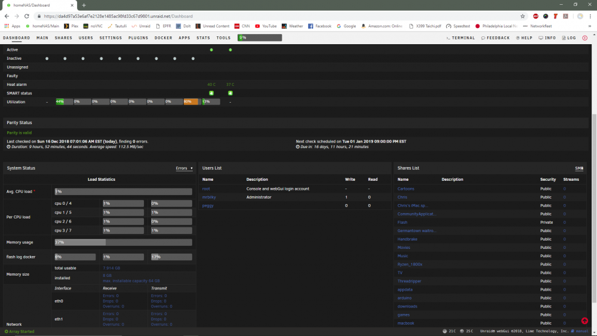Click the active green dot above 37 C
This screenshot has height=336, width=597.
click(x=230, y=50)
